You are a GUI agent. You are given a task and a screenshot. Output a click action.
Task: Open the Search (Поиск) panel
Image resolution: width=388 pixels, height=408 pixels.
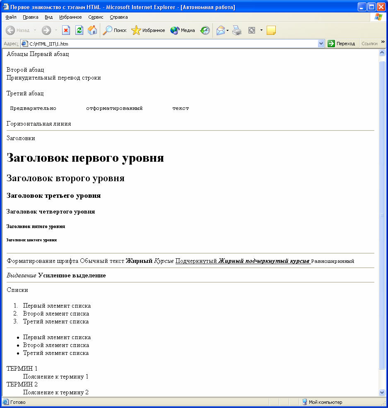coord(115,30)
